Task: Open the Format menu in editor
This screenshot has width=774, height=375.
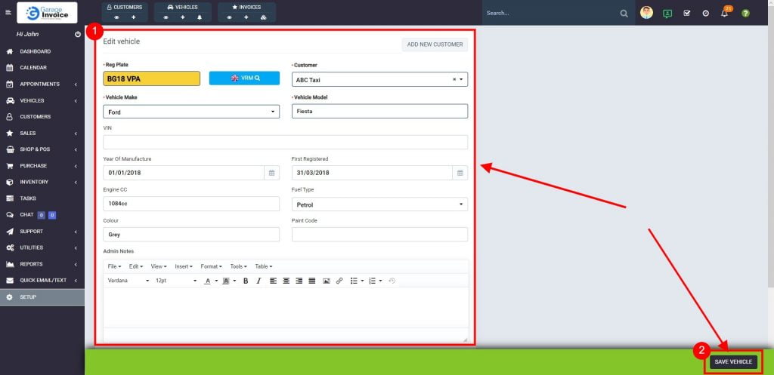Action: click(x=211, y=266)
